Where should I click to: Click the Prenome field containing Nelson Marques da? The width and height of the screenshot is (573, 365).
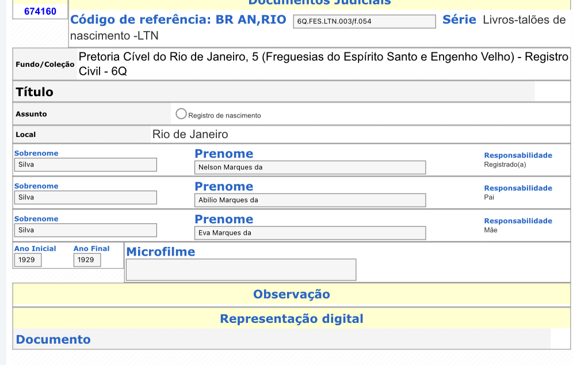point(310,168)
